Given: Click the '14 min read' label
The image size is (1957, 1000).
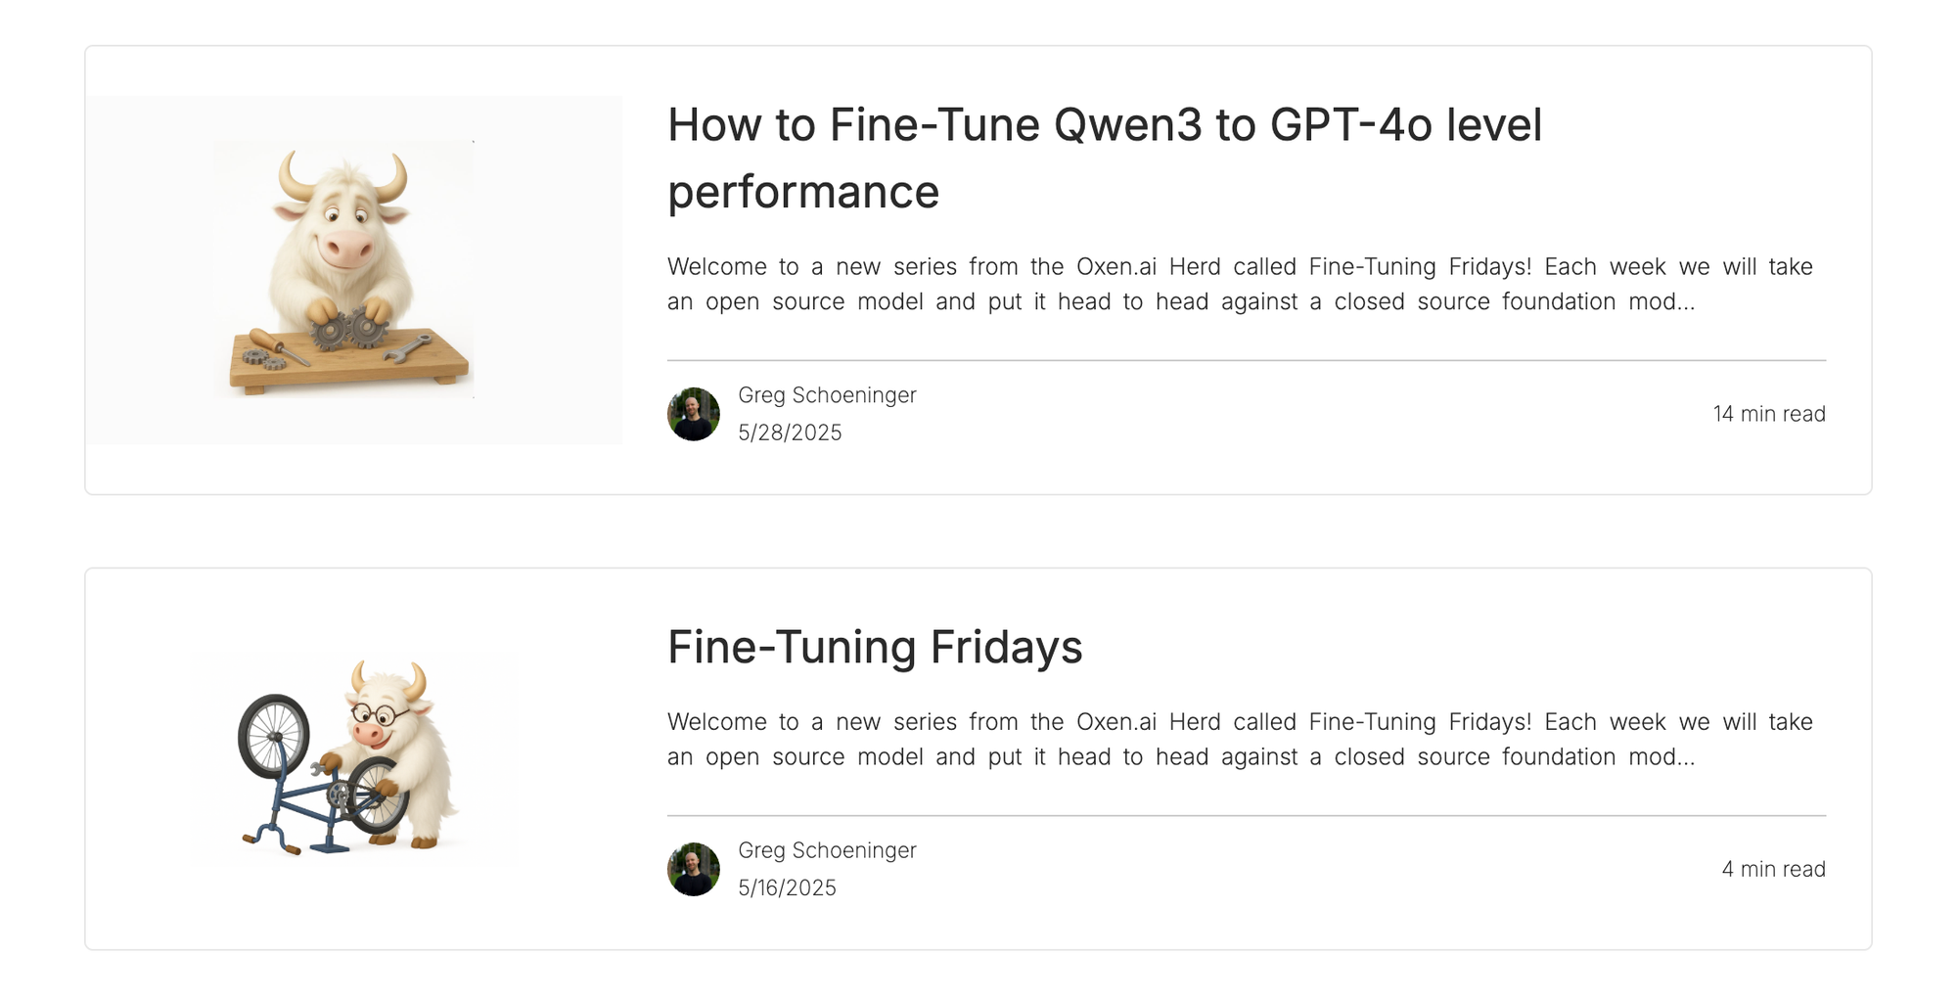Looking at the screenshot, I should pos(1769,414).
